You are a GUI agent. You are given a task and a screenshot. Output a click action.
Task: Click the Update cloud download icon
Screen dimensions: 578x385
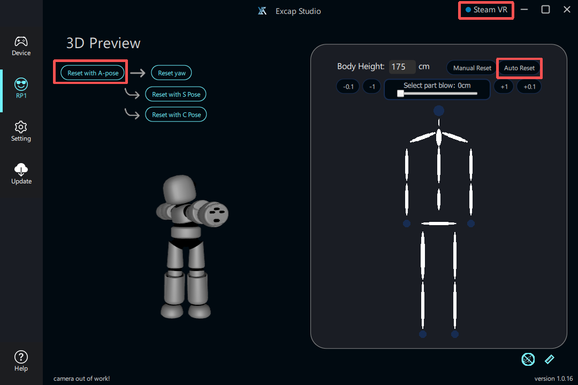(21, 174)
